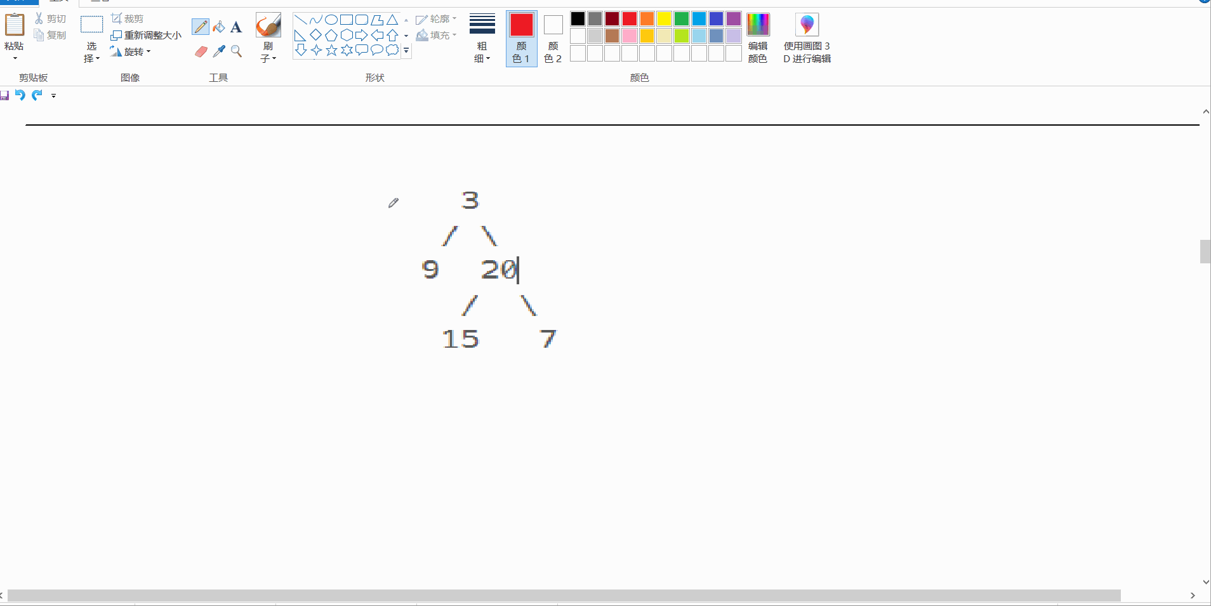The image size is (1211, 606).
Task: Select the Pencil tool
Action: tap(200, 27)
